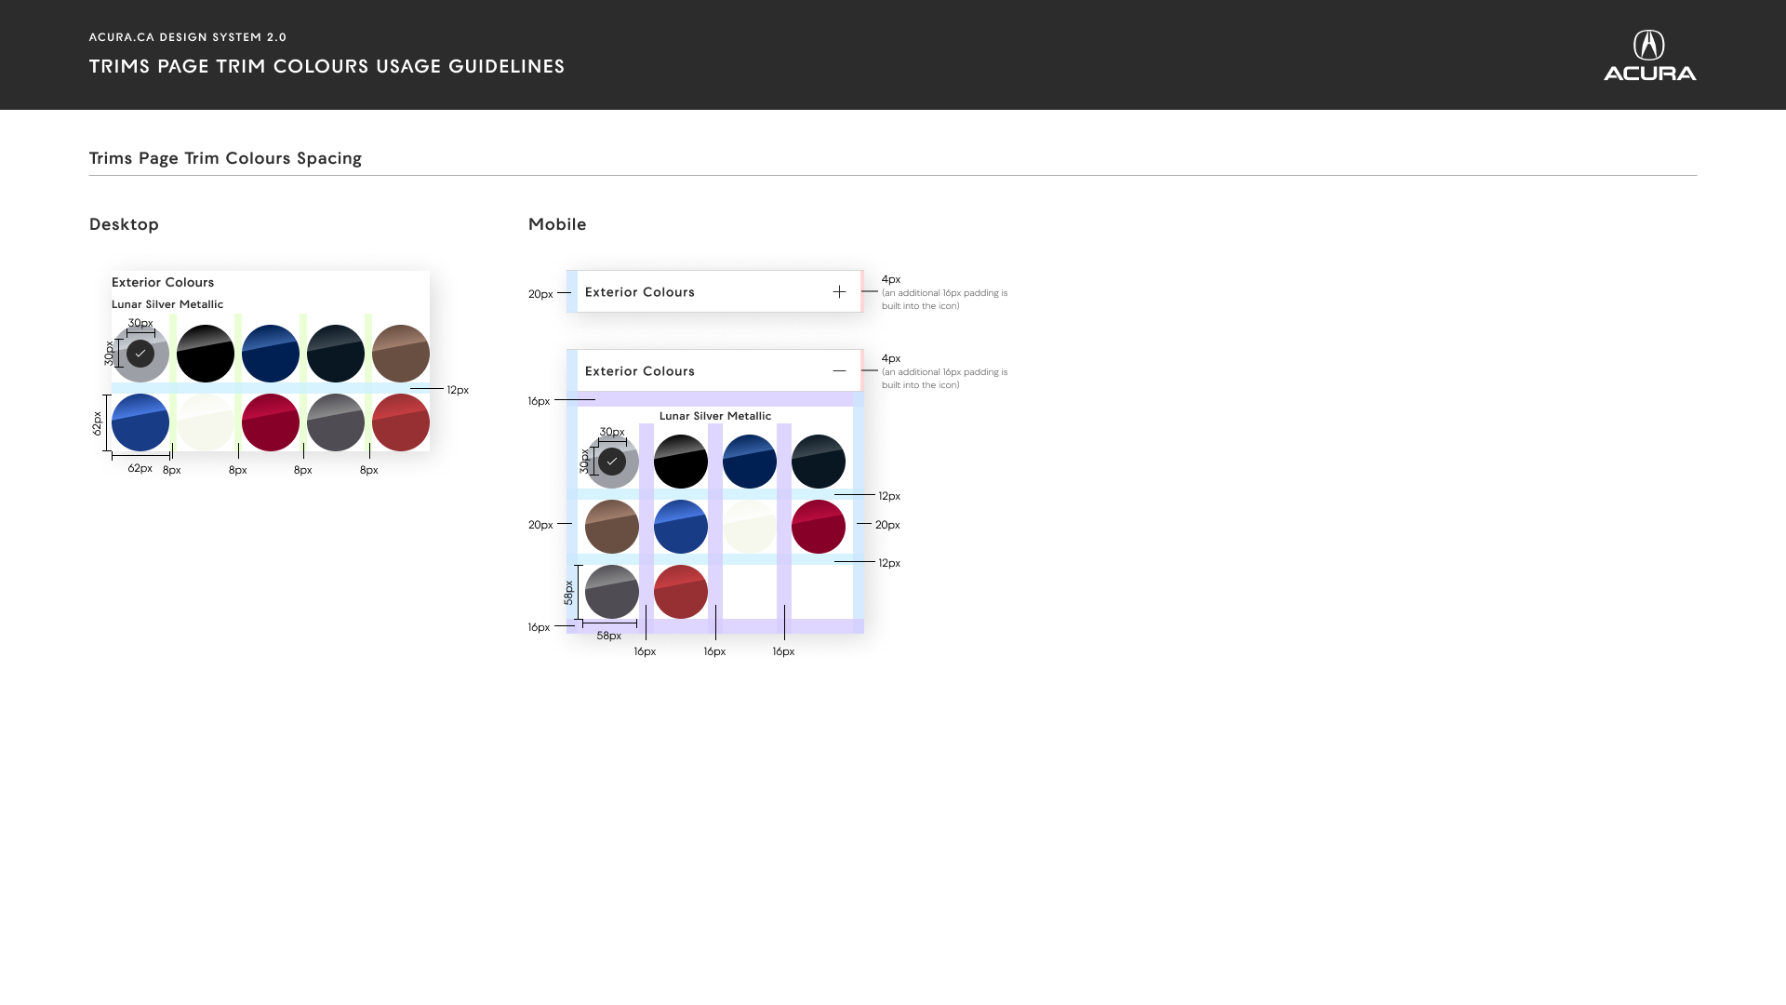The width and height of the screenshot is (1786, 1005).
Task: Pick the brown swatch in Desktop panel
Action: (401, 354)
